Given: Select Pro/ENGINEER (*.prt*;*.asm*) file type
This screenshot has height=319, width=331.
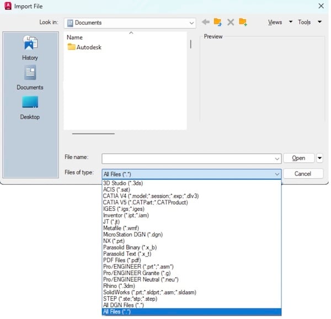Looking at the screenshot, I should coord(191,267).
